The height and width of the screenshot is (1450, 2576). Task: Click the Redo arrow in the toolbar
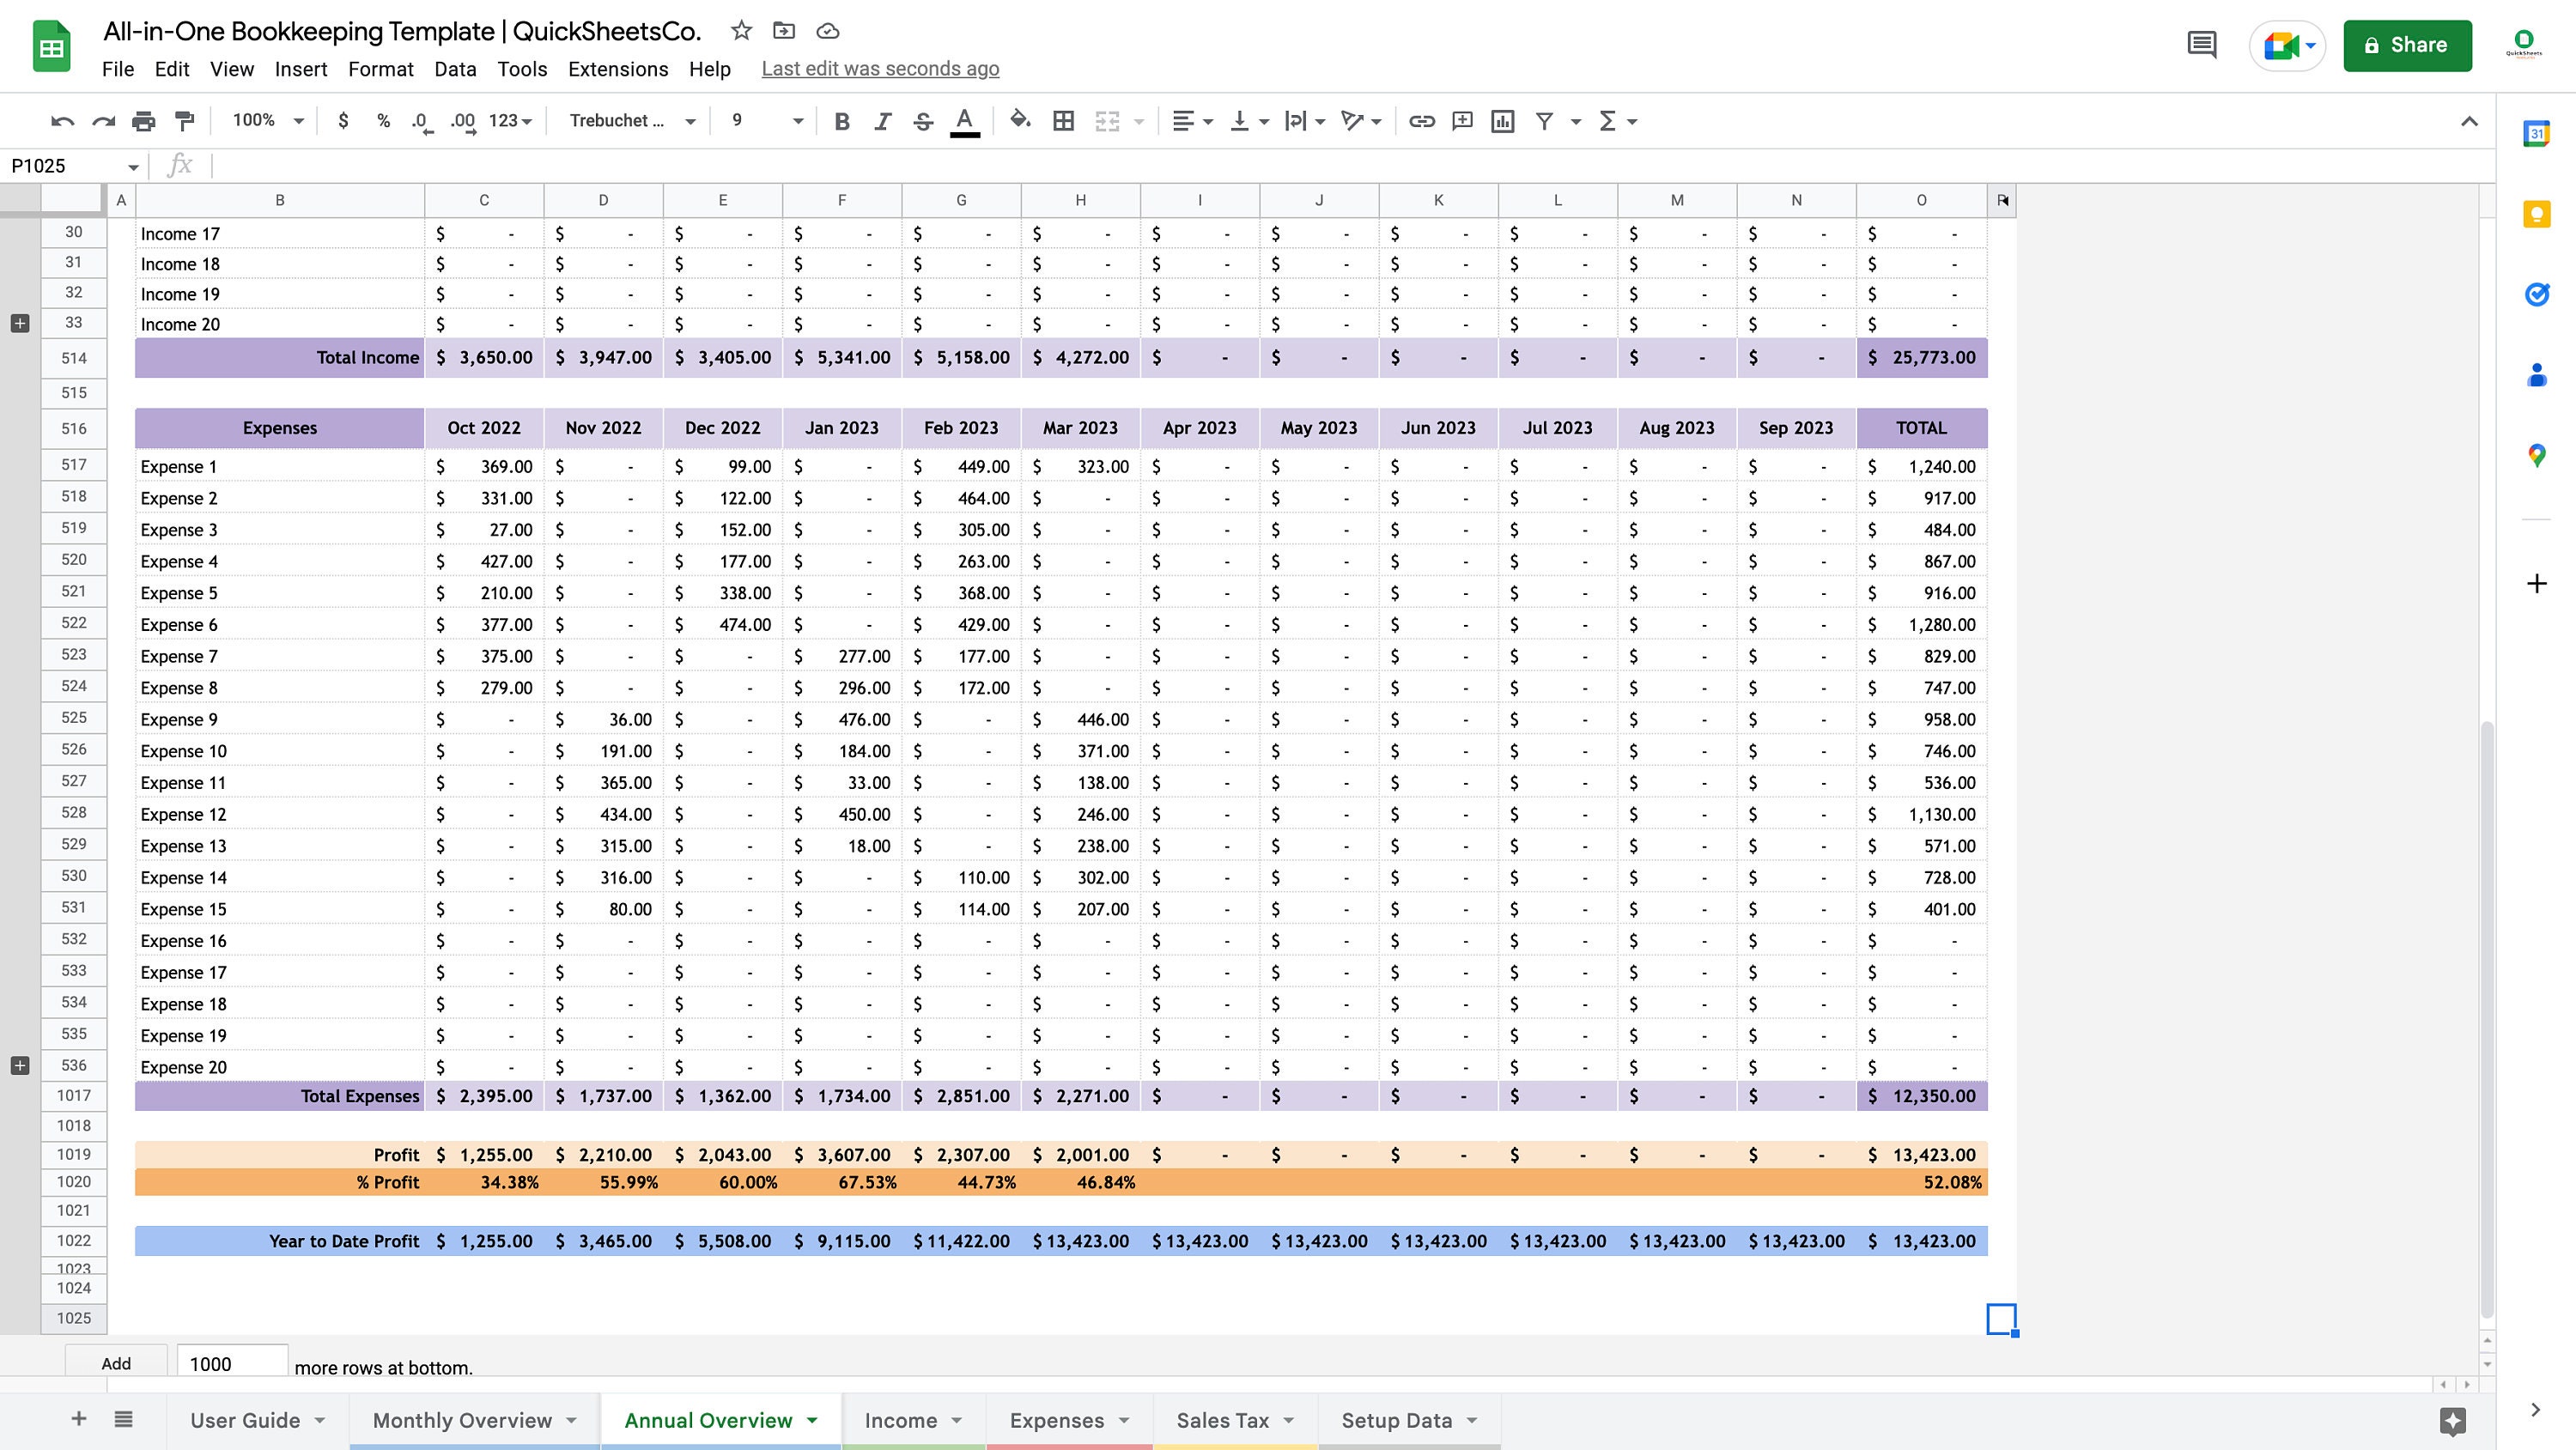point(103,121)
